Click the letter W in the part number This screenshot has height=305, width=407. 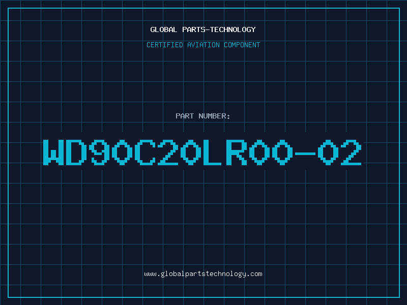pos(53,152)
